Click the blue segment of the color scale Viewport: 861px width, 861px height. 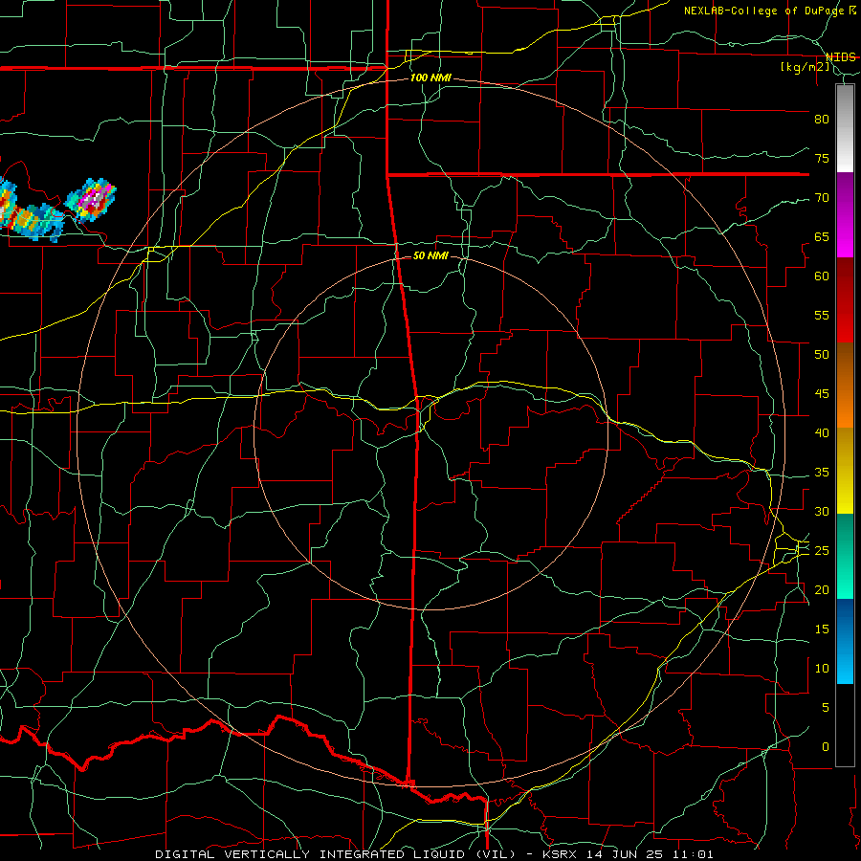click(845, 641)
